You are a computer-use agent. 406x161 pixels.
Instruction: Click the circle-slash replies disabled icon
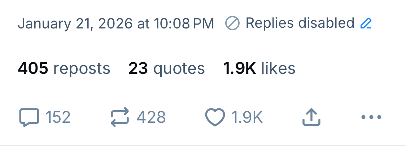coord(232,24)
